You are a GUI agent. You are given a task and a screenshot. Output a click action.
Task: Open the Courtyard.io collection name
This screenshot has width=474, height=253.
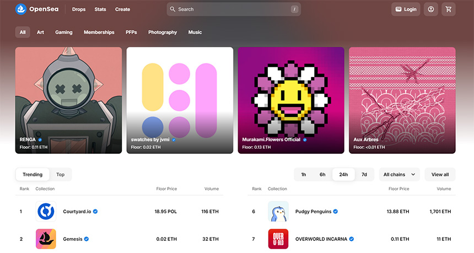coord(77,211)
